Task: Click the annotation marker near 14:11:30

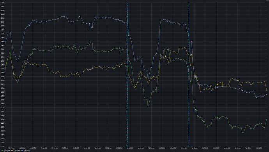Action: (x=188, y=147)
